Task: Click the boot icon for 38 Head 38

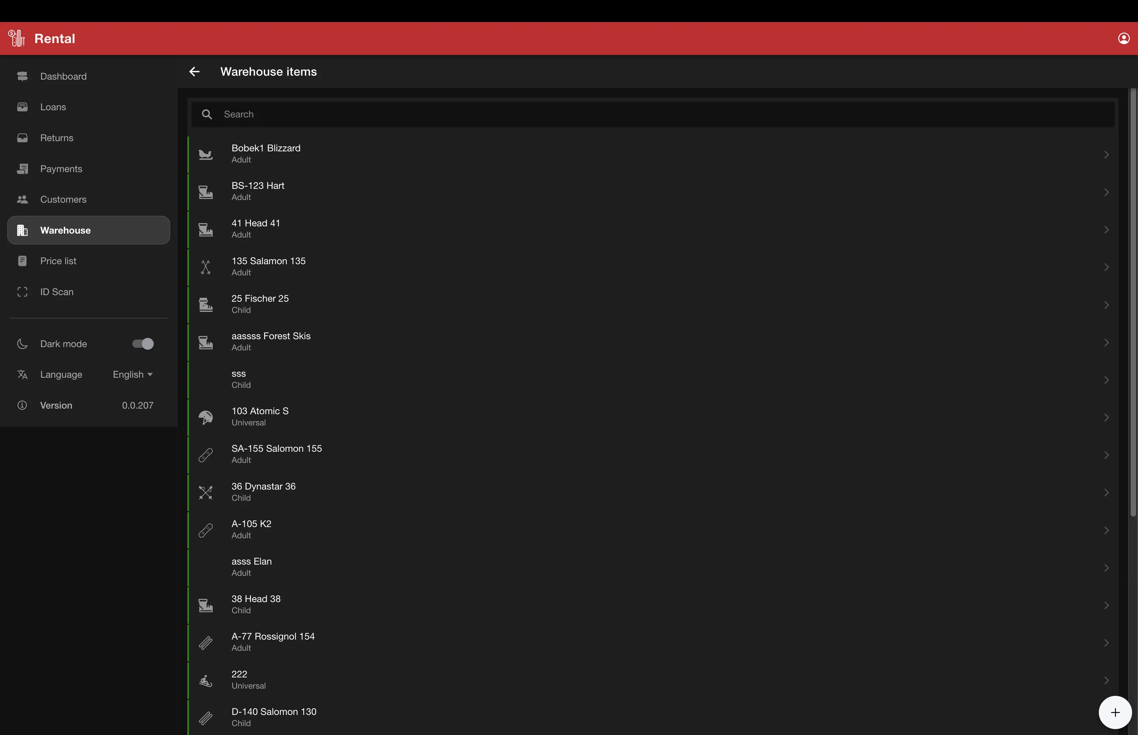Action: point(206,605)
